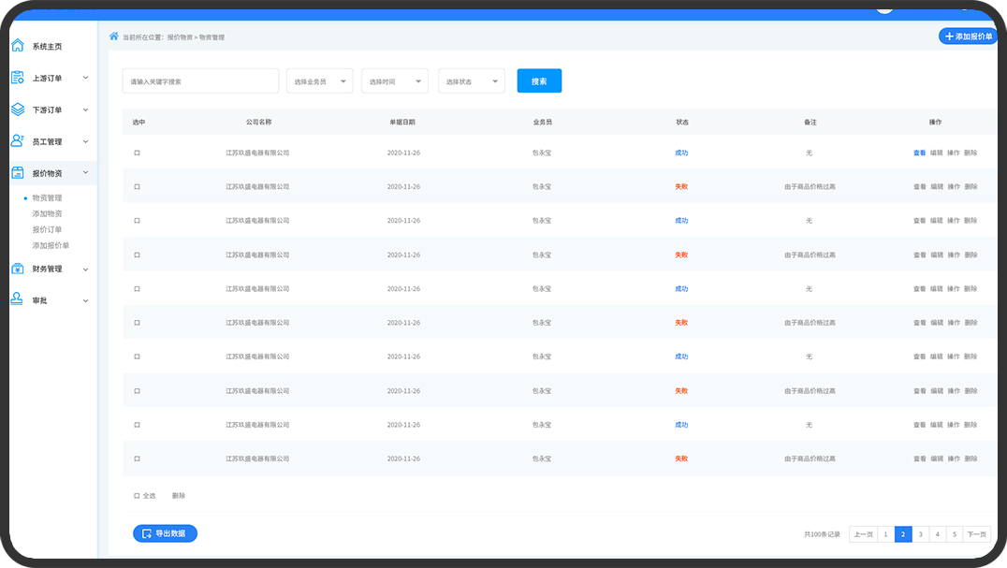Click the blue search (搜索) button

coord(539,81)
